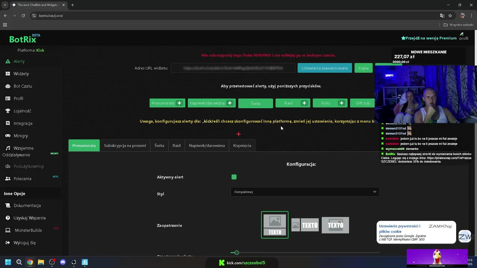The image size is (477, 268).
Task: Click the Inne Opcje heading
Action: pos(15,194)
